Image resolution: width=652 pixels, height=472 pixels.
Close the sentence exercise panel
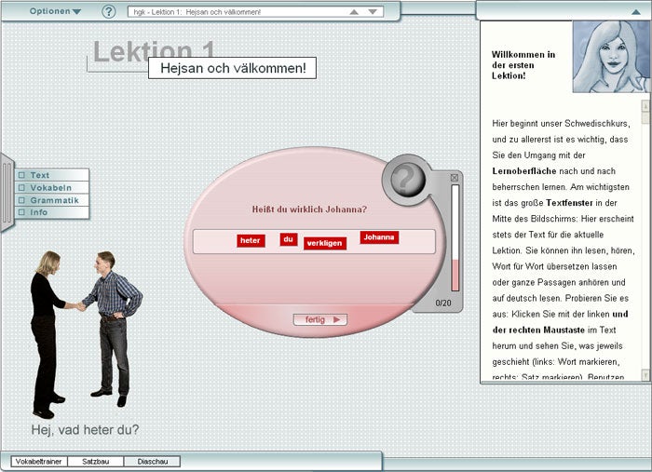point(455,178)
